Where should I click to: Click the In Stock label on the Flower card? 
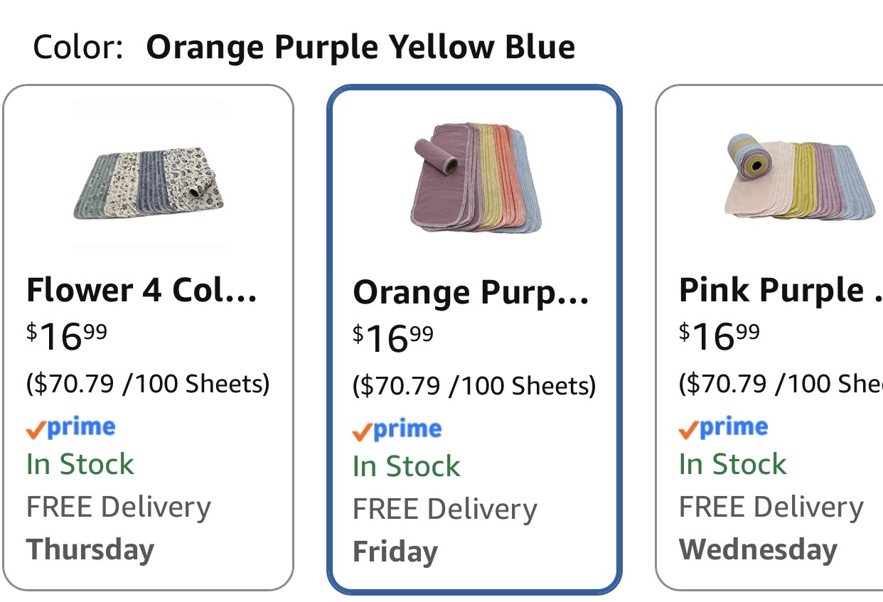(x=80, y=464)
